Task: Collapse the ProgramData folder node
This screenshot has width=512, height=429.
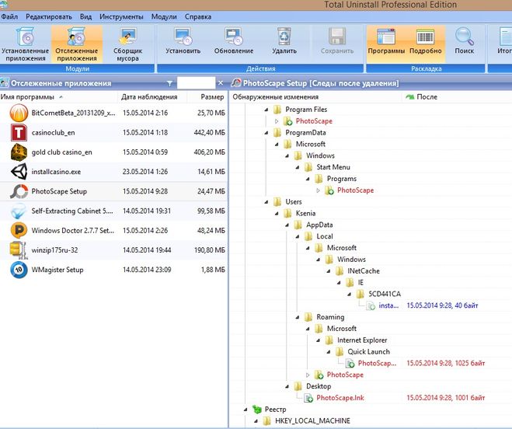Action: pyautogui.click(x=266, y=133)
